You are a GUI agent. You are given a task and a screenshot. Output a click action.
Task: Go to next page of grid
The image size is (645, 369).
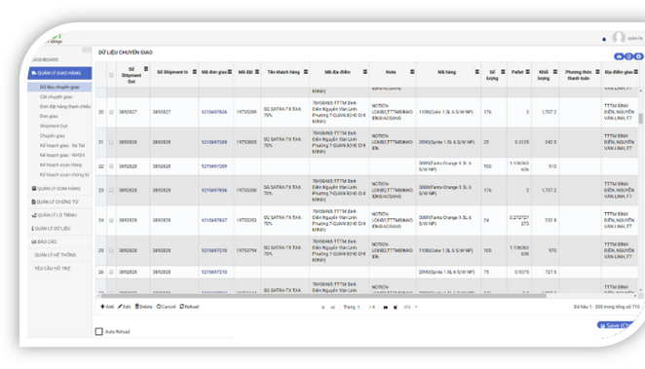[386, 308]
